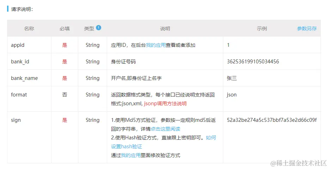Click the json example value
Image resolution: width=329 pixels, height=169 pixels.
click(x=232, y=95)
